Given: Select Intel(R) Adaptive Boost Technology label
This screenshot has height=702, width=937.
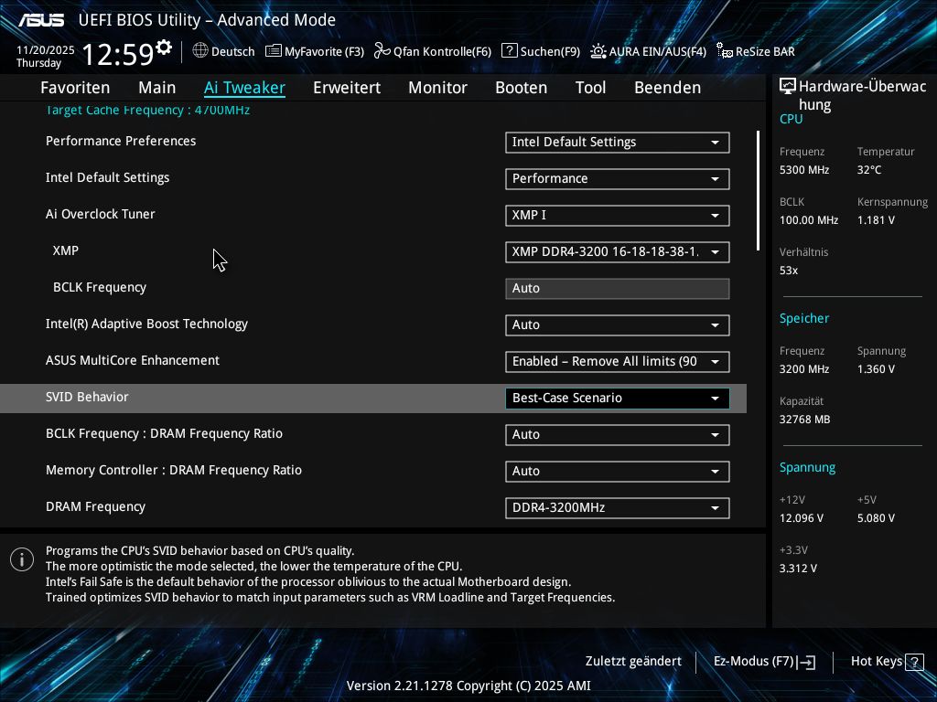Looking at the screenshot, I should click(146, 324).
